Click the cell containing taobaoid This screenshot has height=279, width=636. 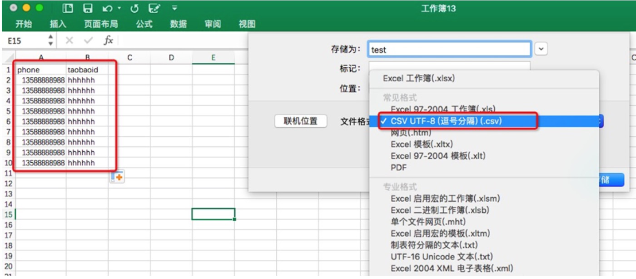[x=87, y=70]
